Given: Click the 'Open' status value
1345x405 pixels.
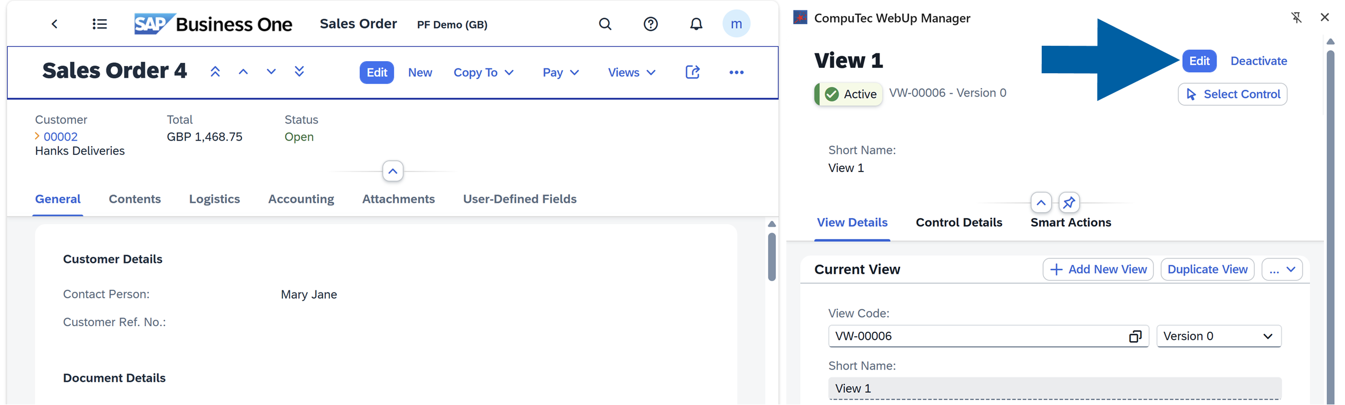Looking at the screenshot, I should click(299, 137).
